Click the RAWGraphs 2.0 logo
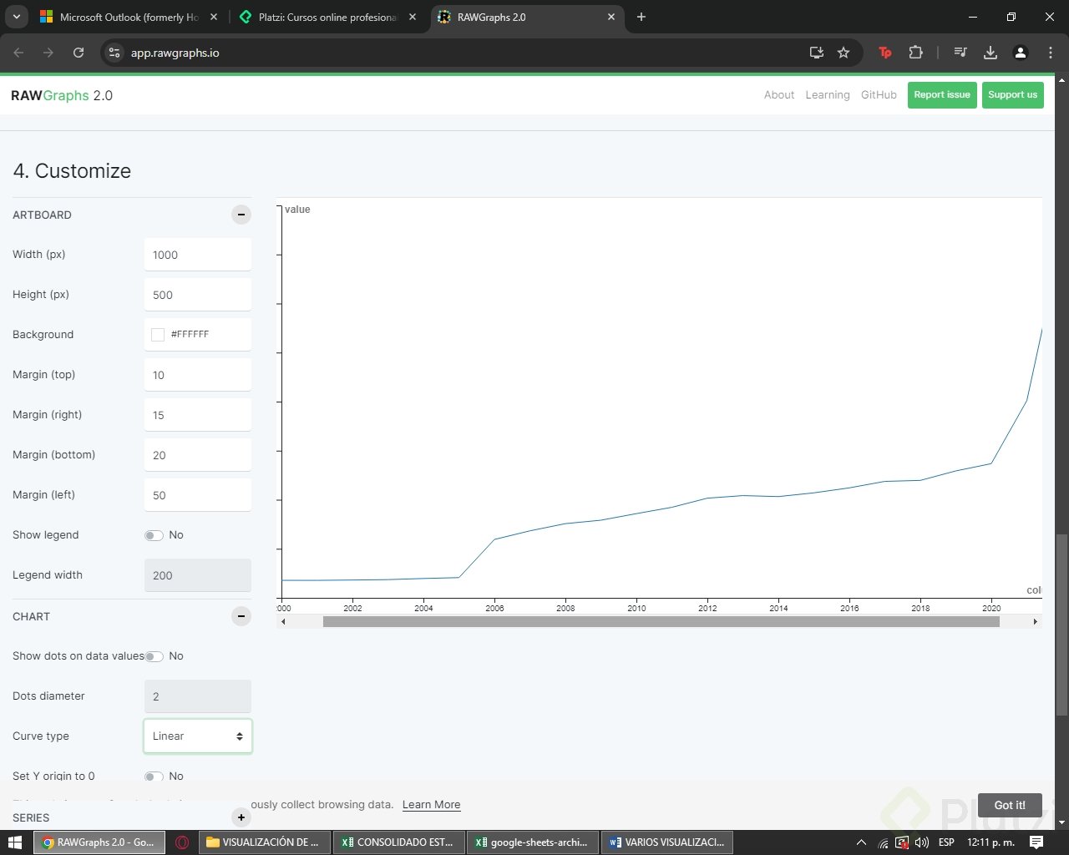Screen dimensions: 1069x855 [62, 95]
